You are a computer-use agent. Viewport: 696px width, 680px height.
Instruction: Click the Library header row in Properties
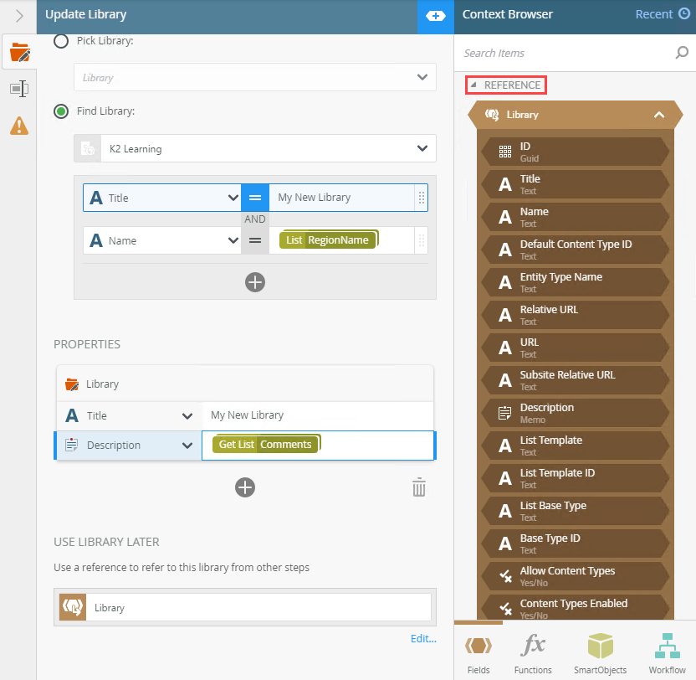coord(245,384)
